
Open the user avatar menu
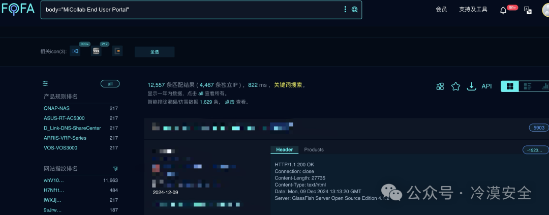tap(546, 10)
